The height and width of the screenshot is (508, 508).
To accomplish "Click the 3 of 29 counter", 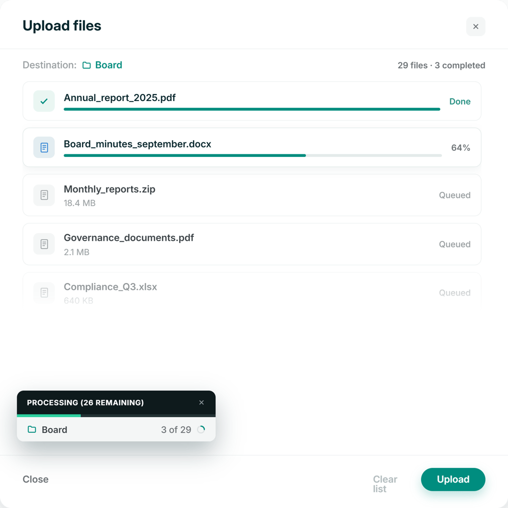I will click(176, 430).
